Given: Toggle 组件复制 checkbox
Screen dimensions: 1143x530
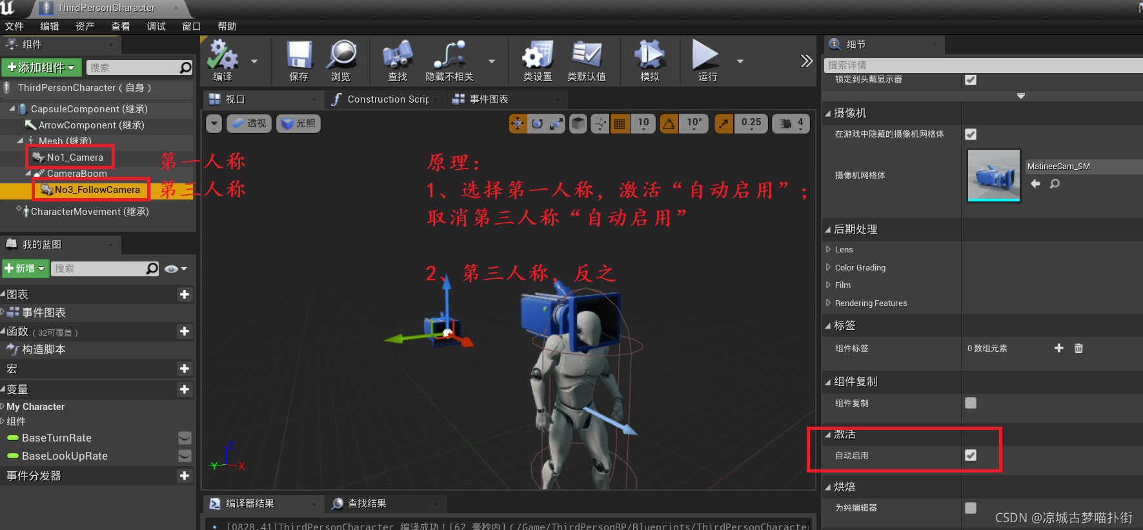Looking at the screenshot, I should [x=971, y=403].
